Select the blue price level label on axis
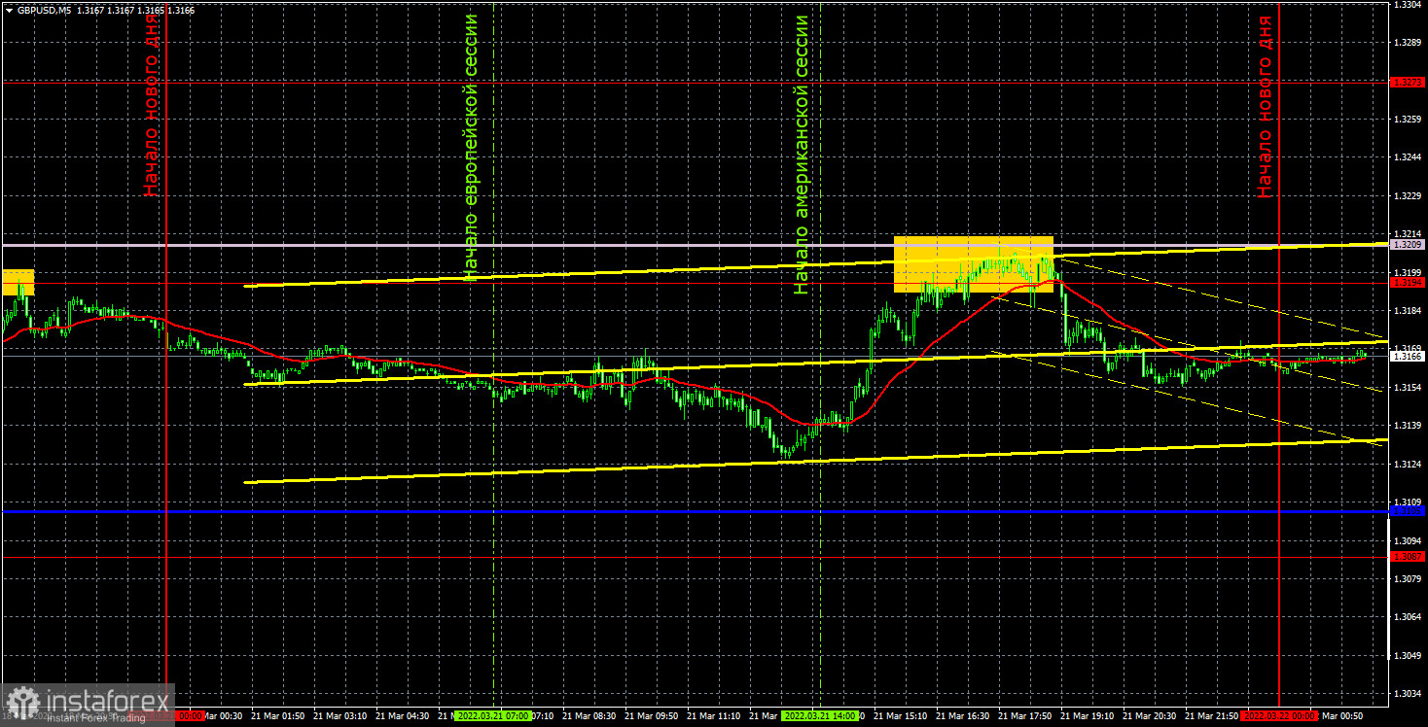 click(1406, 511)
